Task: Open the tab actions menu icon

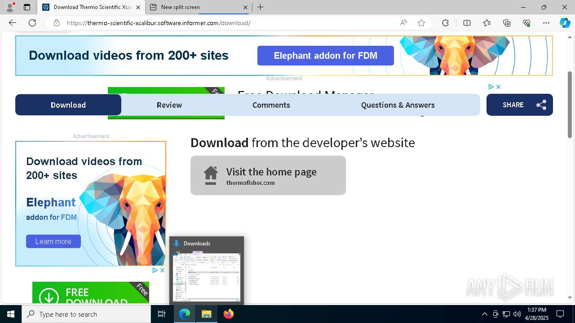Action: pyautogui.click(x=27, y=7)
